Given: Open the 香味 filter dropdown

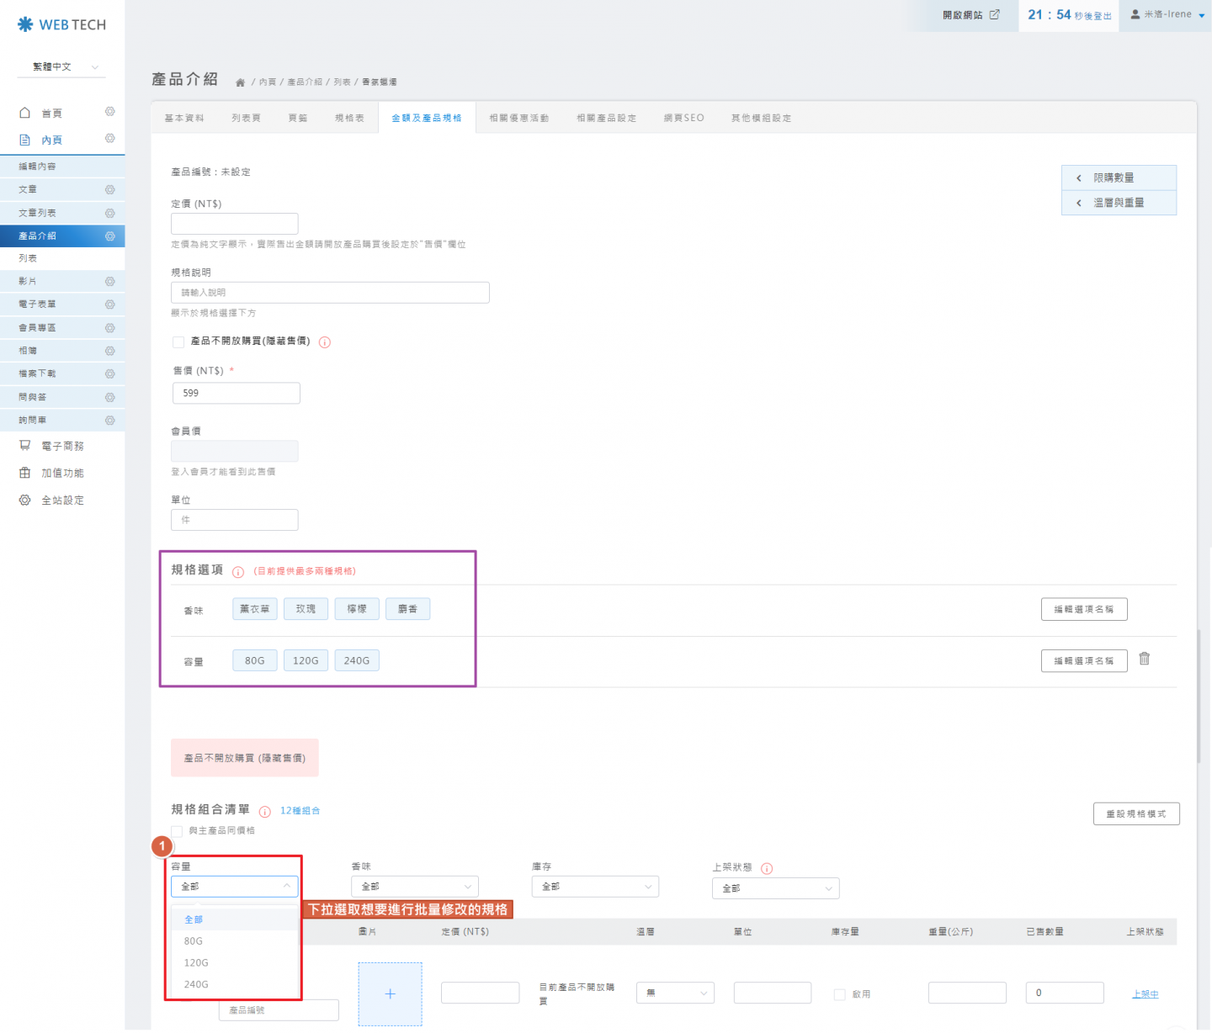Looking at the screenshot, I should point(414,887).
